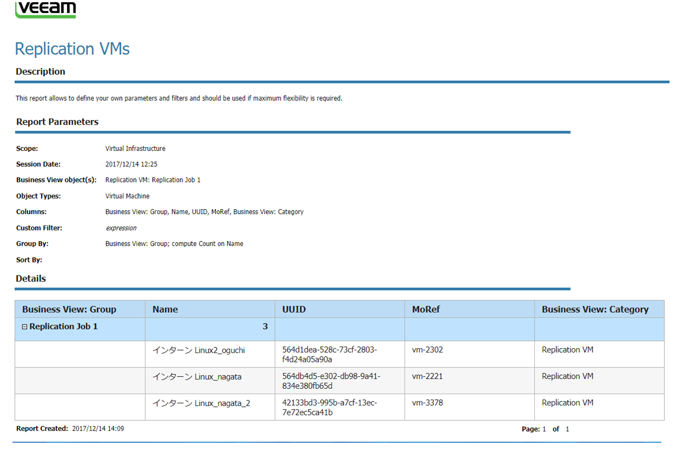Click the Group By label

[x=32, y=244]
